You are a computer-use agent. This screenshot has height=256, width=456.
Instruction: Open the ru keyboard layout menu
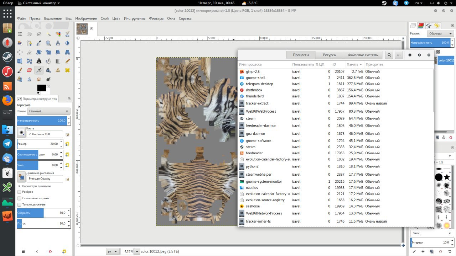[x=419, y=3]
